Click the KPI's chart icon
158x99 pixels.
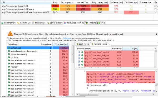[x=99, y=23]
